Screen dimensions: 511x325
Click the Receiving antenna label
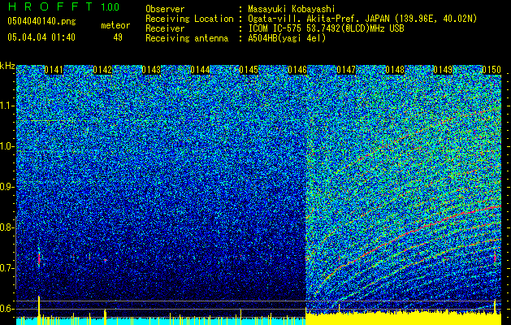click(x=187, y=38)
